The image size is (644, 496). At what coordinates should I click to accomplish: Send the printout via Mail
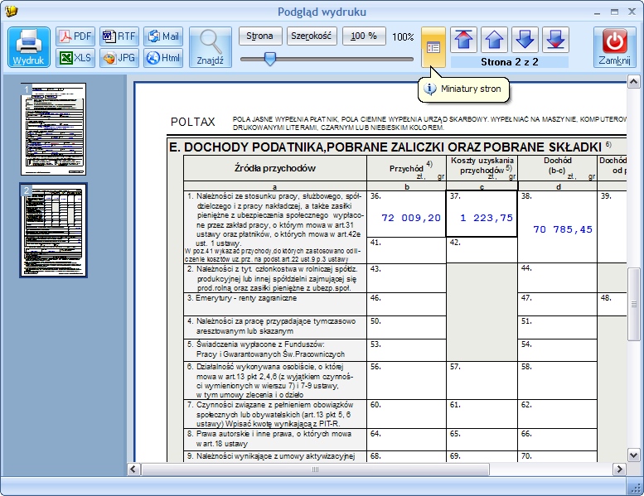pos(163,36)
